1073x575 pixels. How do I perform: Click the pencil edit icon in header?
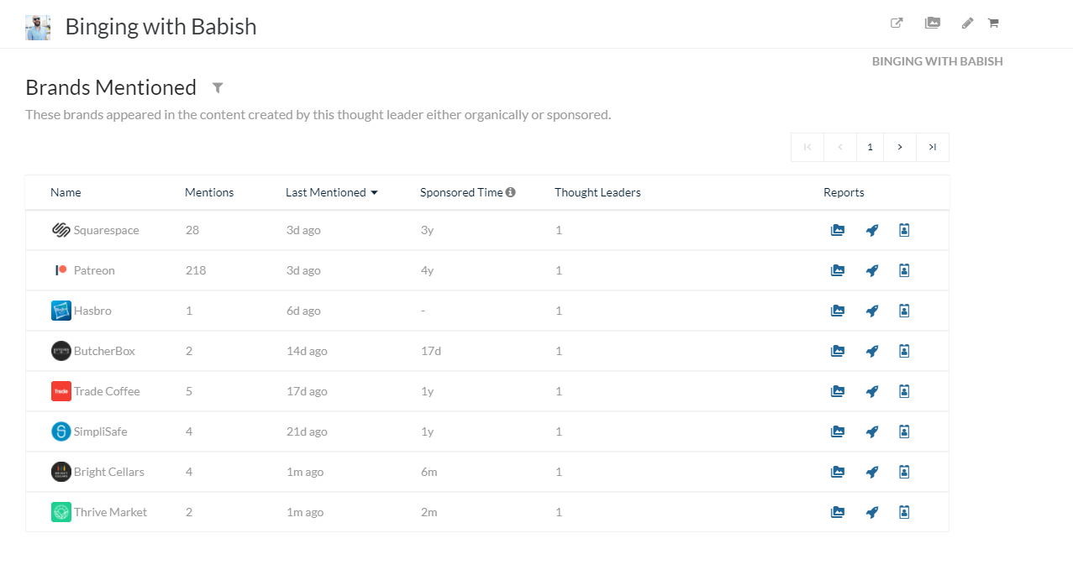coord(967,24)
